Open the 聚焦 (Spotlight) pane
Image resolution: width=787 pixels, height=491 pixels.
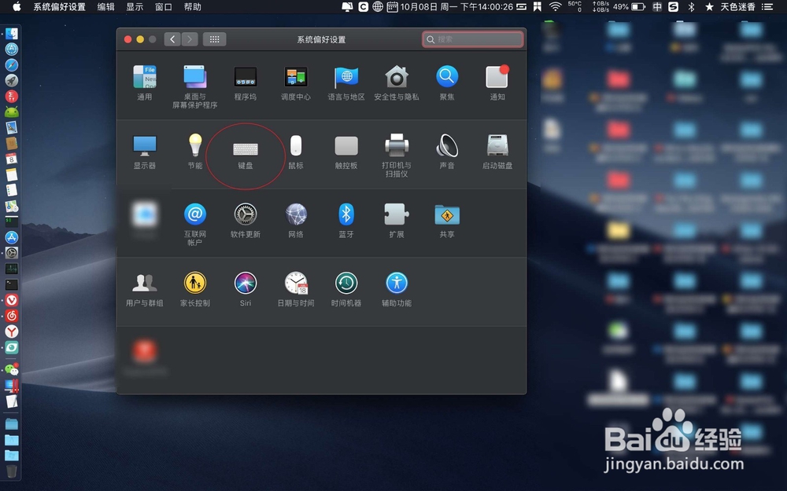pyautogui.click(x=447, y=82)
